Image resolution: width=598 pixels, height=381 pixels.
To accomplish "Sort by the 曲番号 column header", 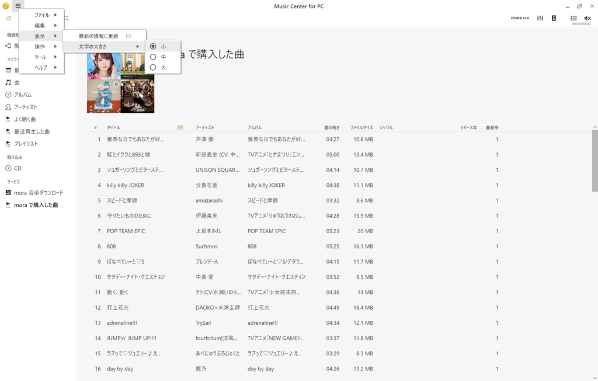I will pos(492,127).
